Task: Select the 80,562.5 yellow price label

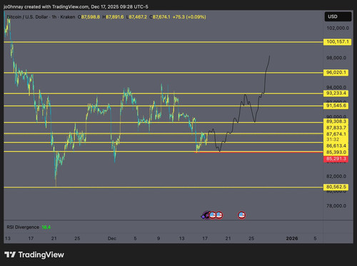Action: tap(336, 187)
